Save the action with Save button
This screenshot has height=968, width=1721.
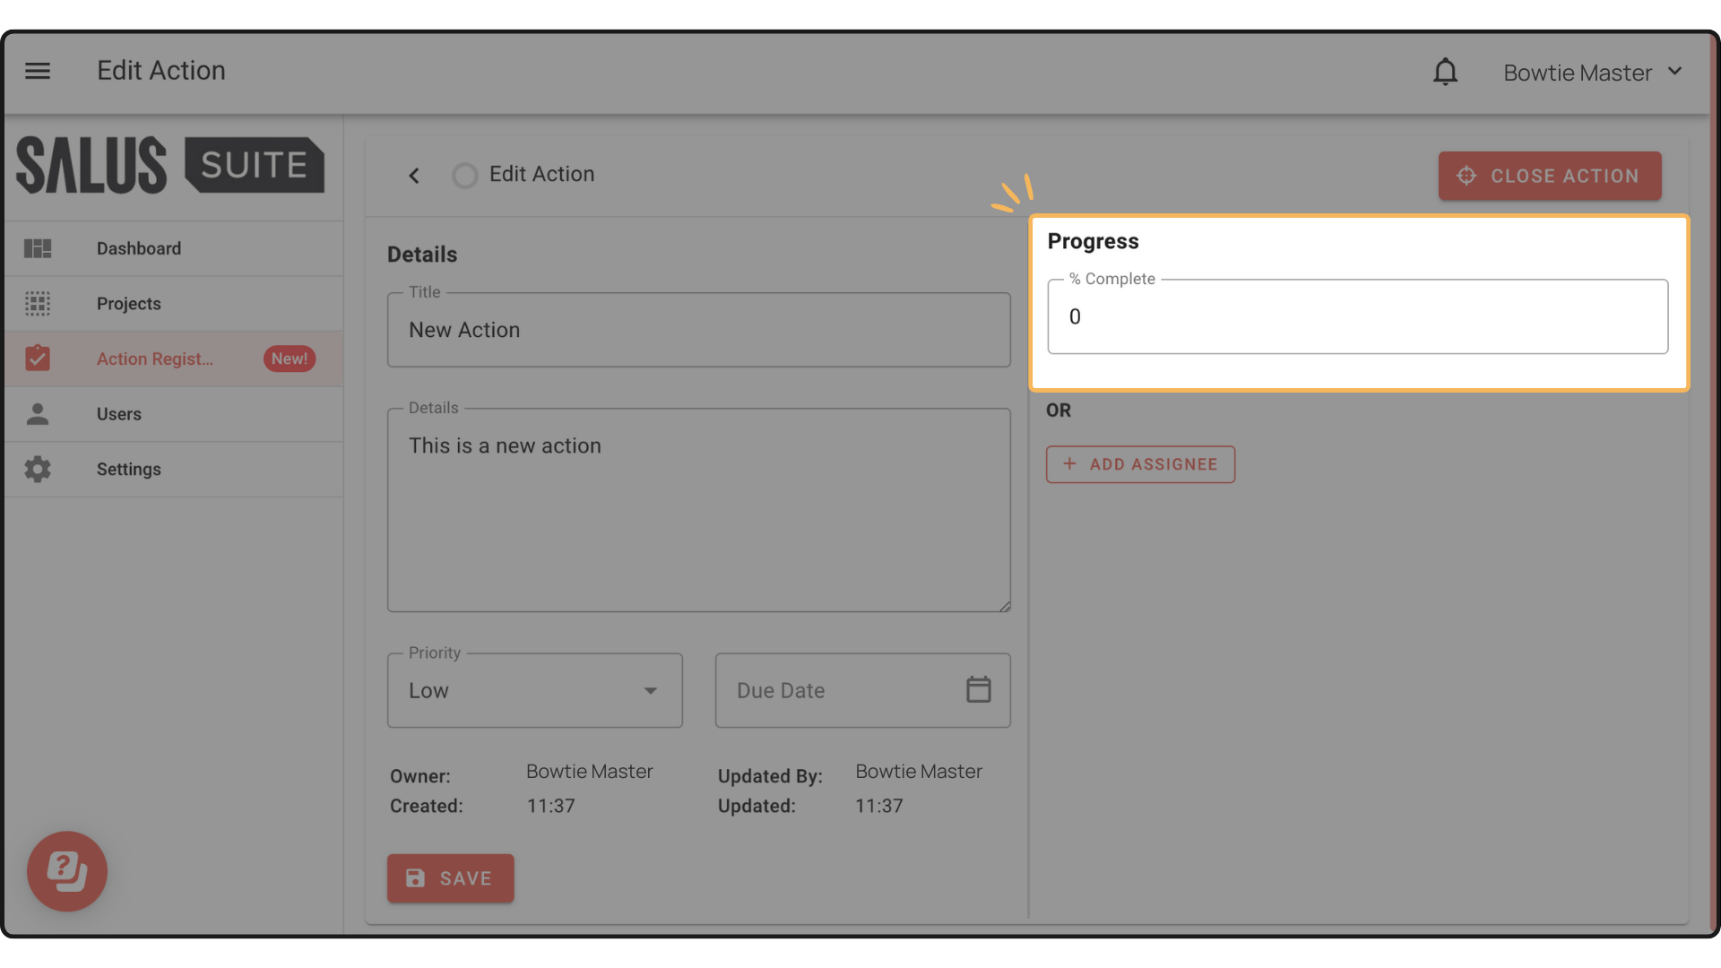pyautogui.click(x=450, y=878)
